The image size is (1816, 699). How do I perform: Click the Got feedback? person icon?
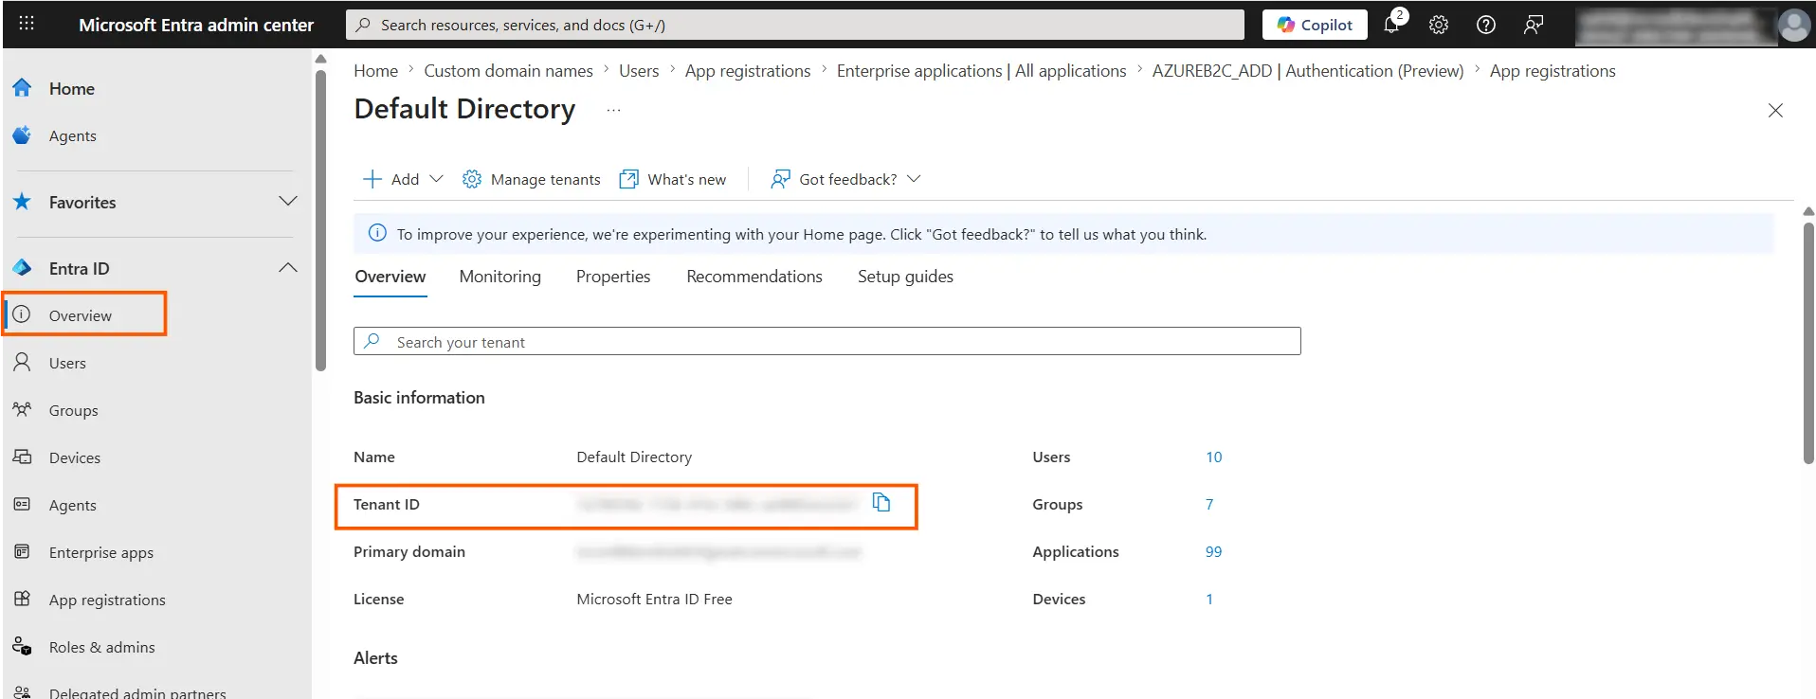pos(780,179)
